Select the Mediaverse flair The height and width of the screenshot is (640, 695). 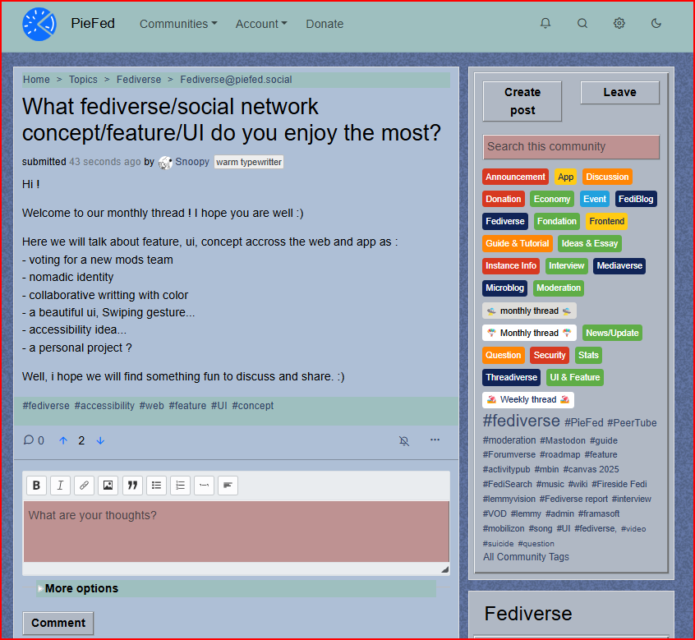point(619,265)
